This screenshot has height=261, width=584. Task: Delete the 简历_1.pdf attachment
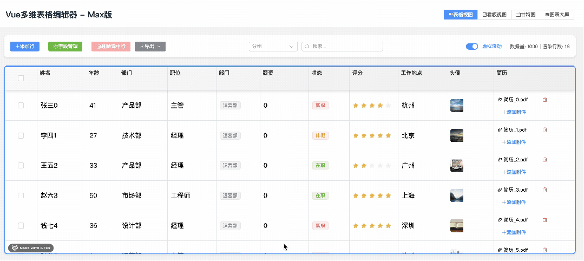click(545, 130)
